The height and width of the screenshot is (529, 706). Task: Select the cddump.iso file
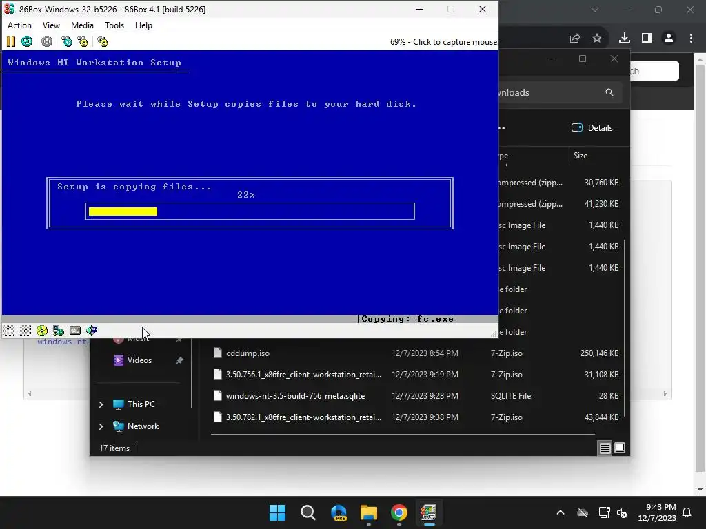pos(248,353)
